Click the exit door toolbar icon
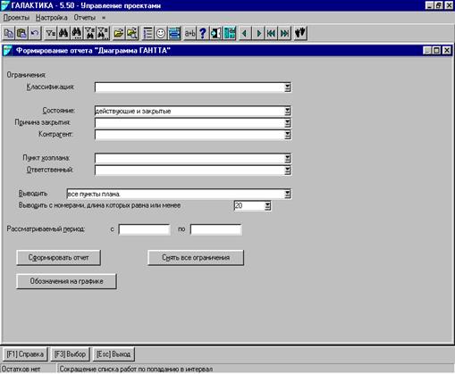The height and width of the screenshot is (374, 455). click(216, 33)
